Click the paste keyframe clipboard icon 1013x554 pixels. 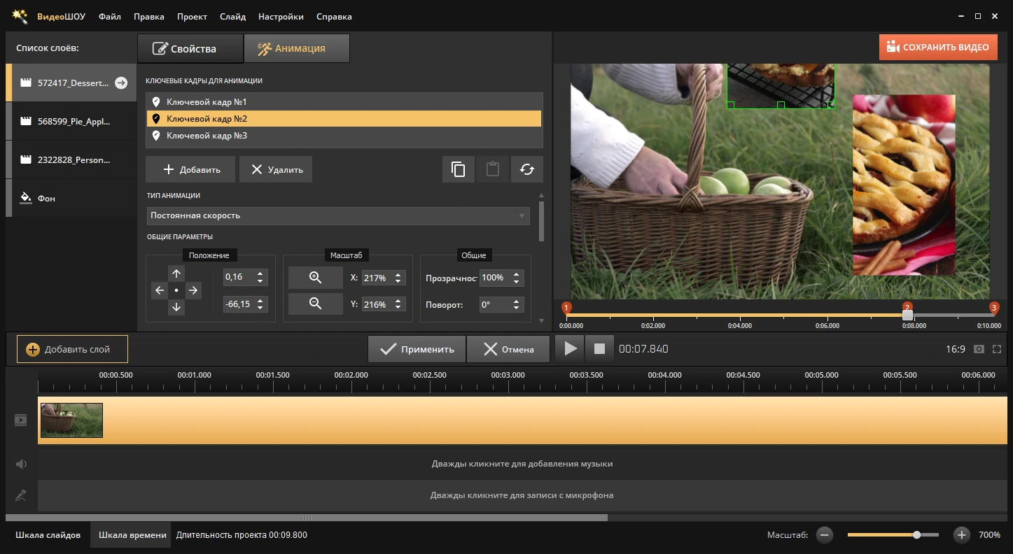pos(493,169)
